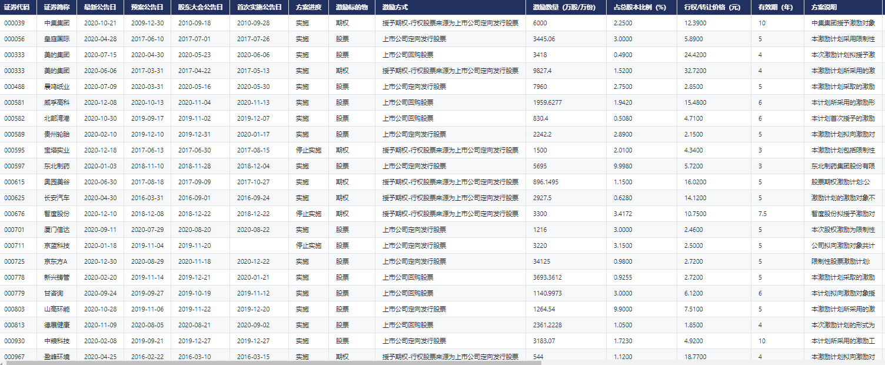Click the quantity value 1959.6277

[547, 102]
